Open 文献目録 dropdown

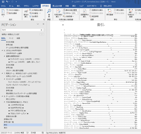point(68,16)
